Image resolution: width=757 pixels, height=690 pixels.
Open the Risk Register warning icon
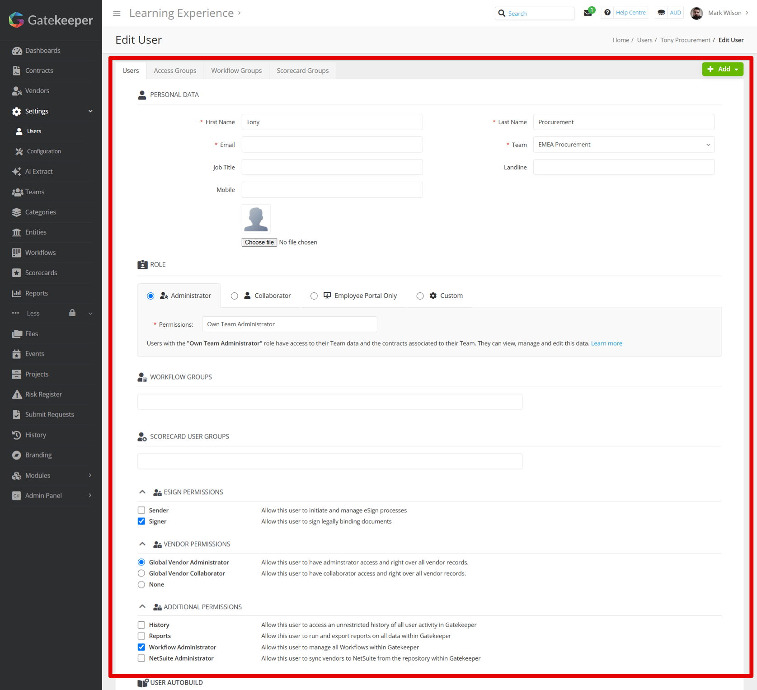[17, 394]
